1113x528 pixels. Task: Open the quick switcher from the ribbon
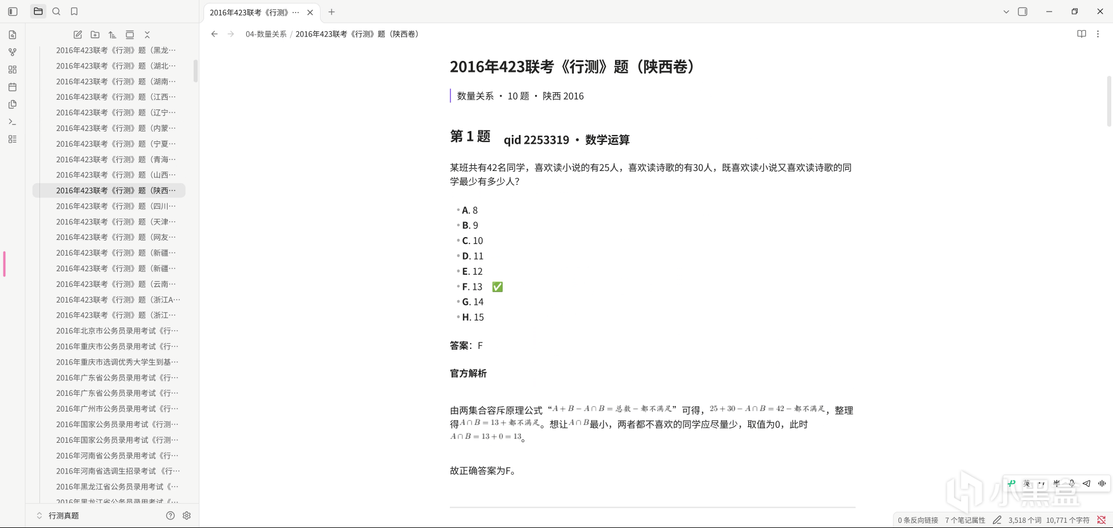(13, 35)
